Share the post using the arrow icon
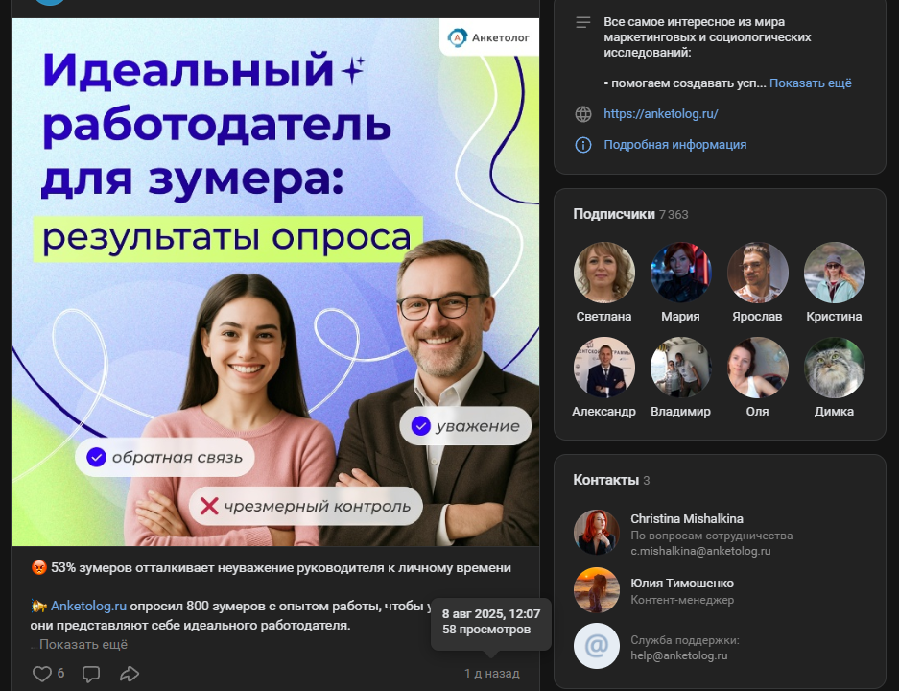Image resolution: width=899 pixels, height=691 pixels. click(130, 674)
